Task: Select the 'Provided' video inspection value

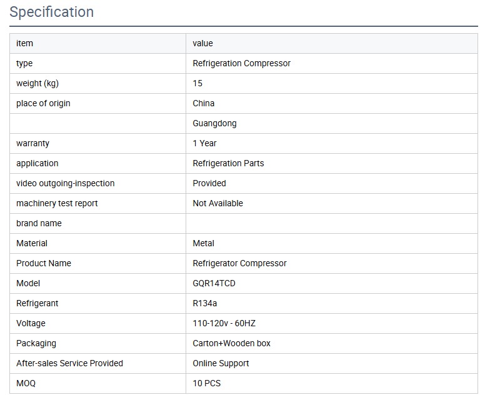Action: point(209,183)
